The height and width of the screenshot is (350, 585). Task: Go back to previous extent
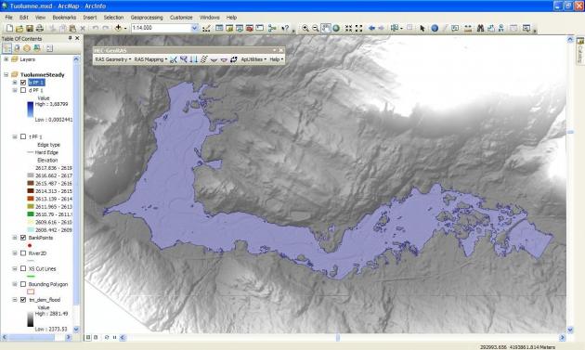point(371,28)
